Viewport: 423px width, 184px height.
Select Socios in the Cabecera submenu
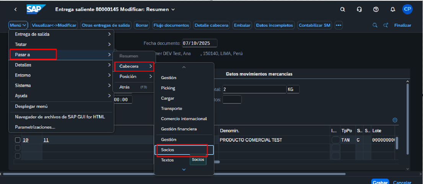click(x=168, y=150)
